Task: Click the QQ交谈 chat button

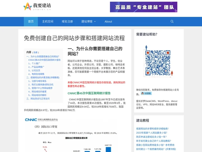Action: pos(146,93)
